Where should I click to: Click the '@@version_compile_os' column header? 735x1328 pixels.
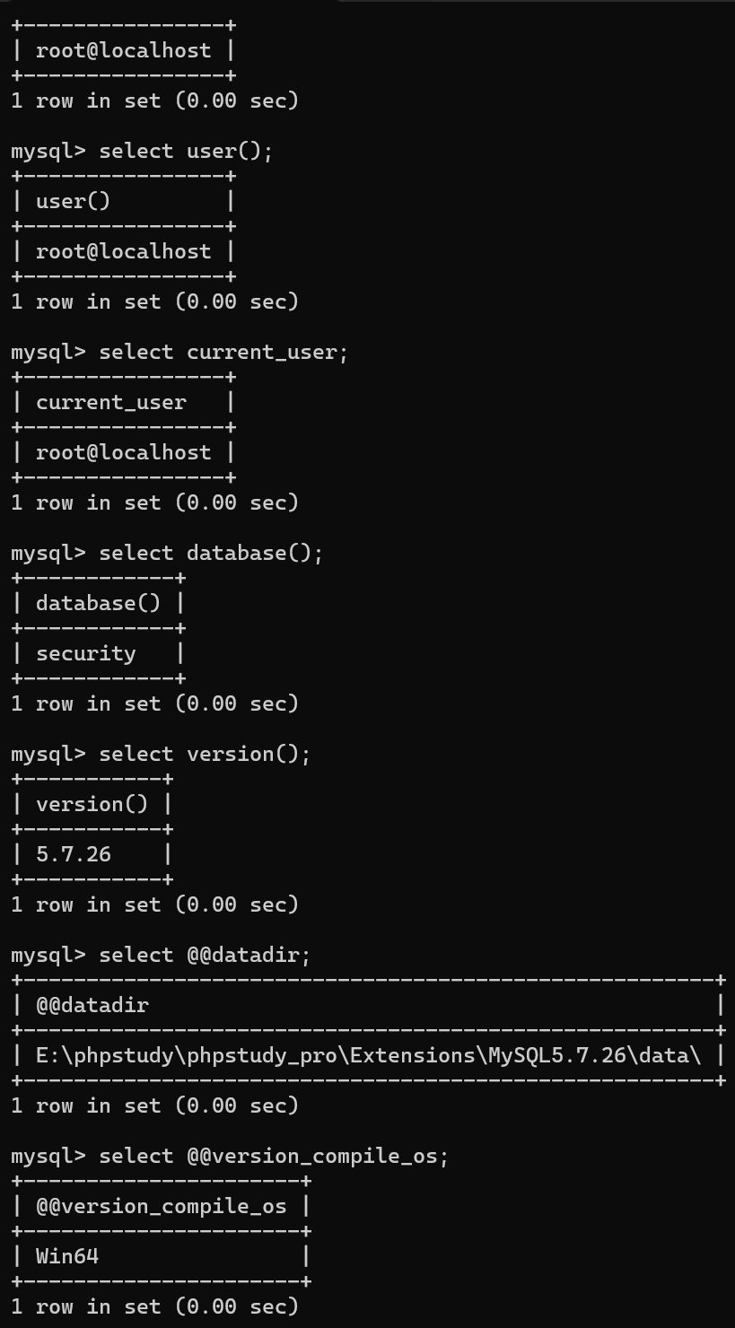(x=162, y=1206)
